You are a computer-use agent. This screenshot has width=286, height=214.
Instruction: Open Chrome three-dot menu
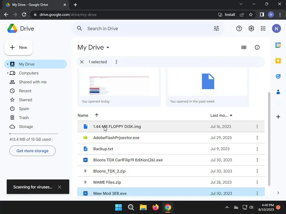point(280,14)
